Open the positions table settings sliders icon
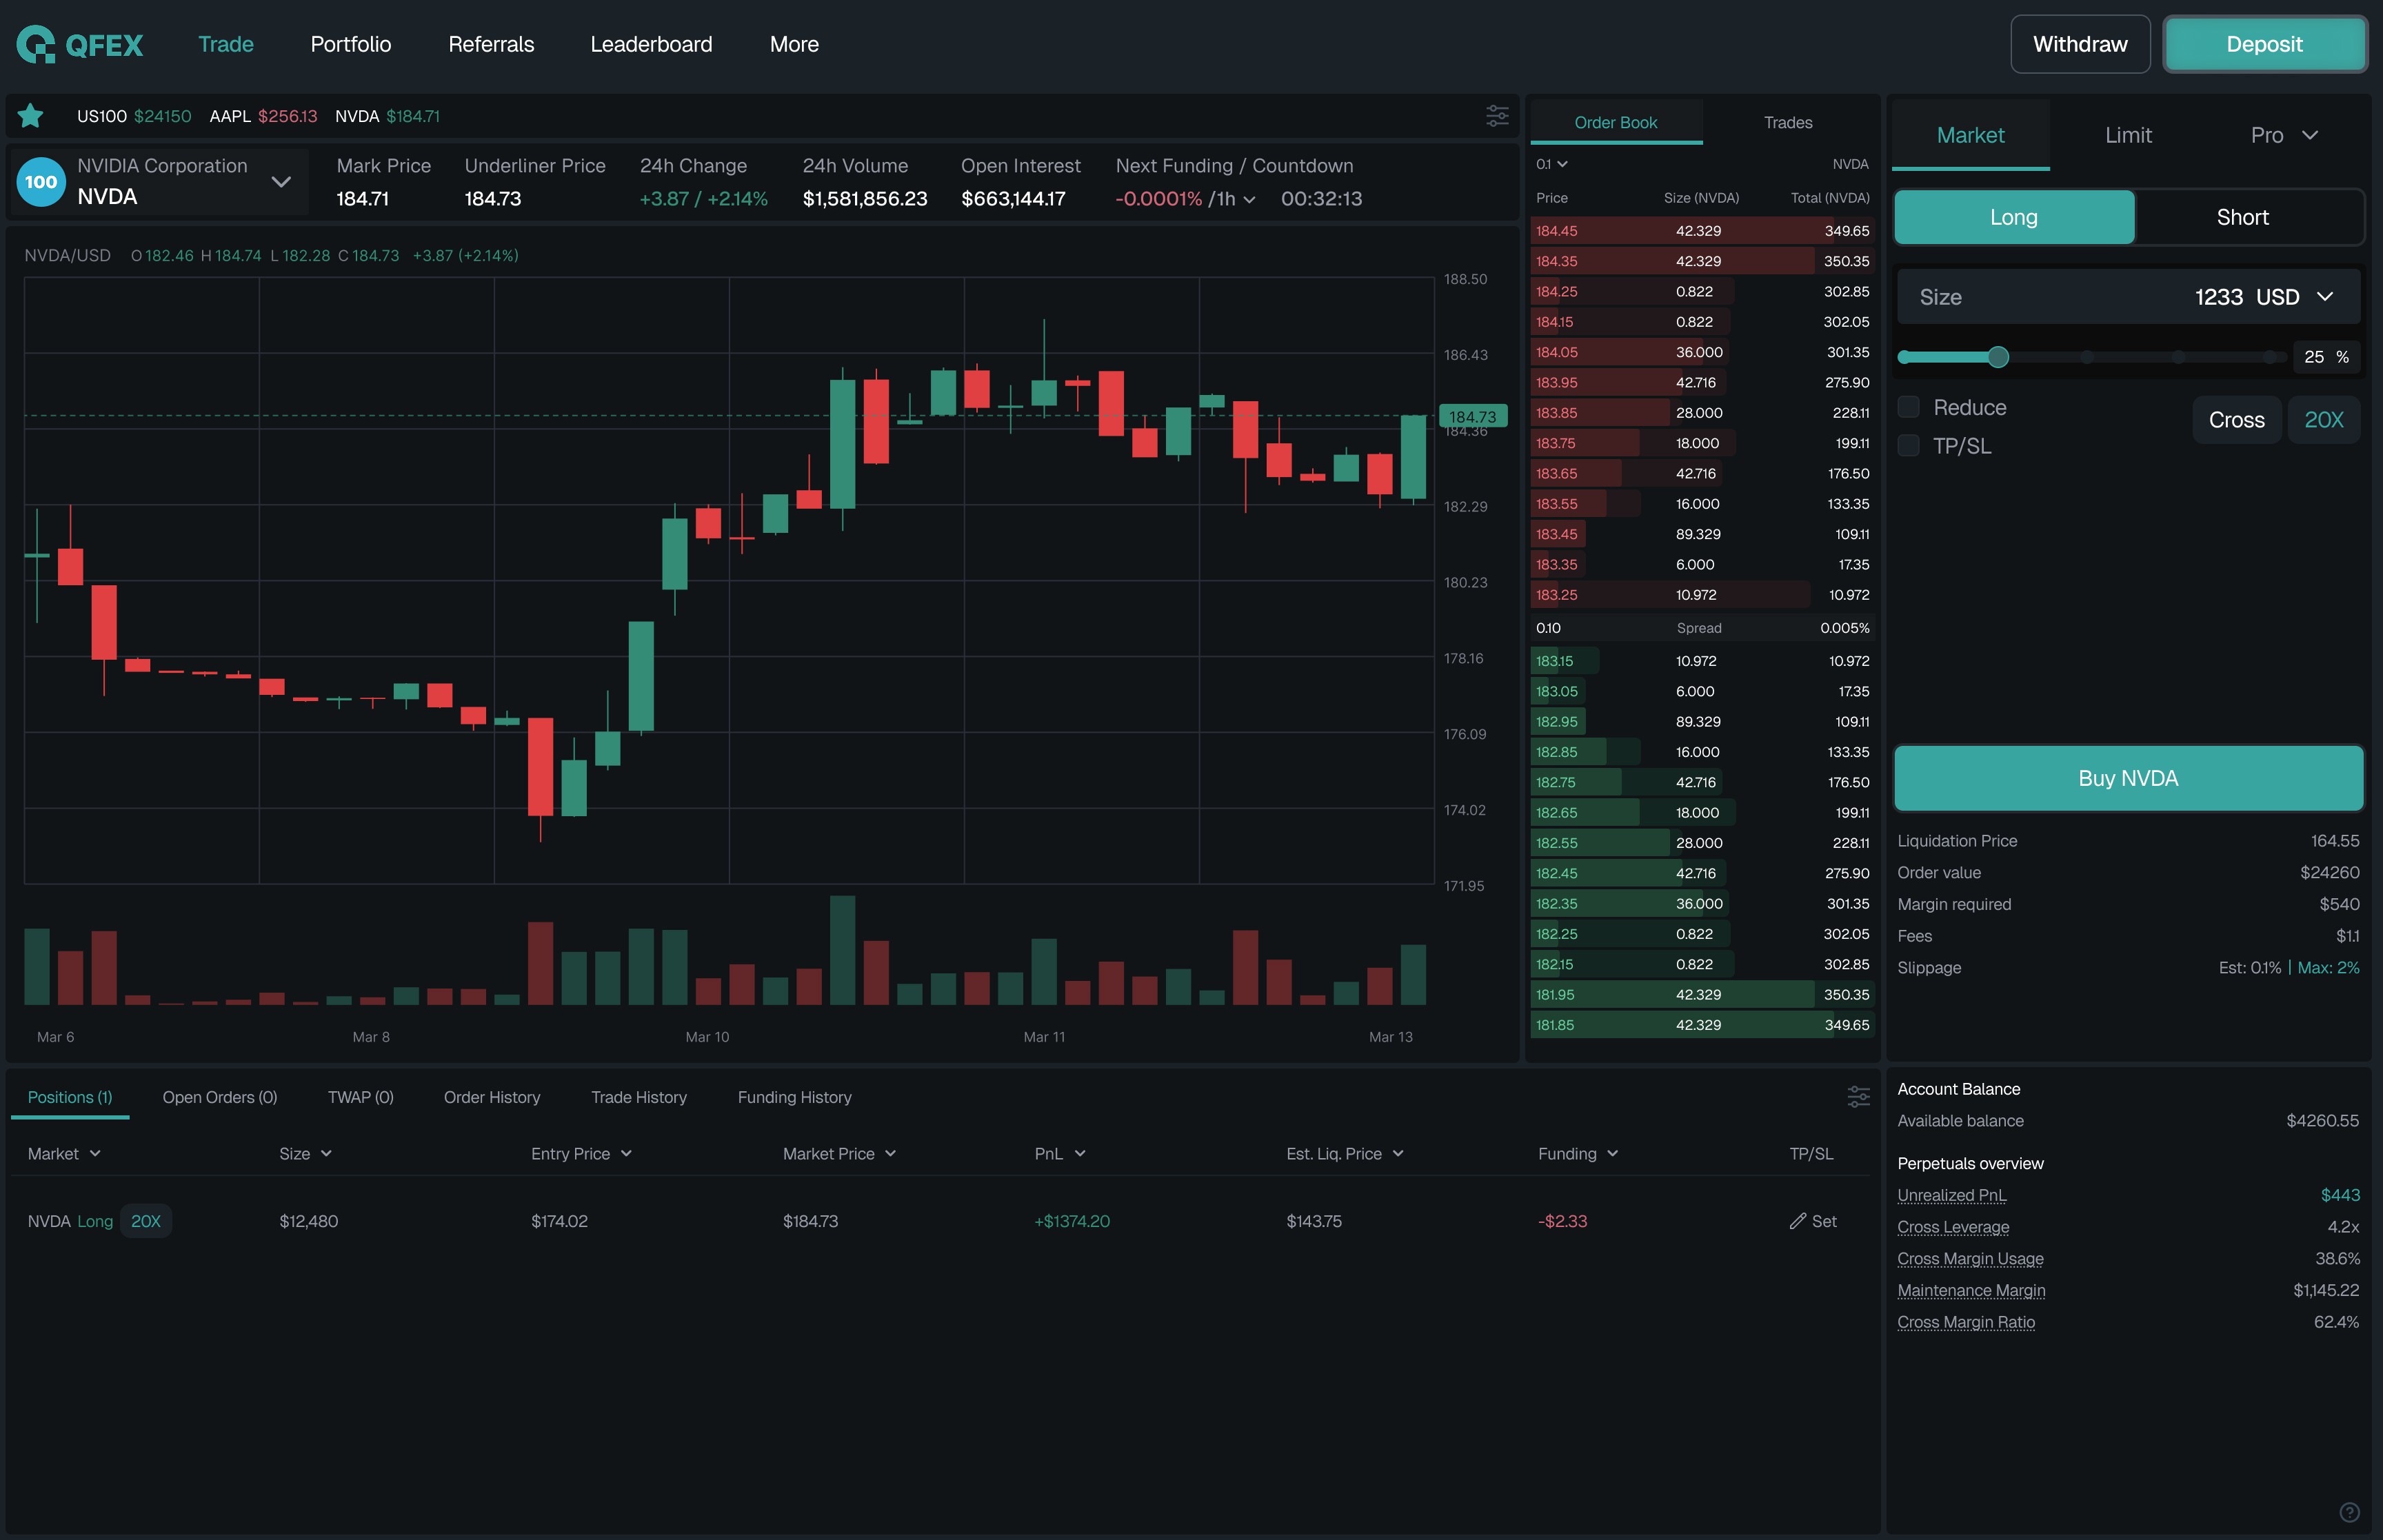 point(1858,1097)
